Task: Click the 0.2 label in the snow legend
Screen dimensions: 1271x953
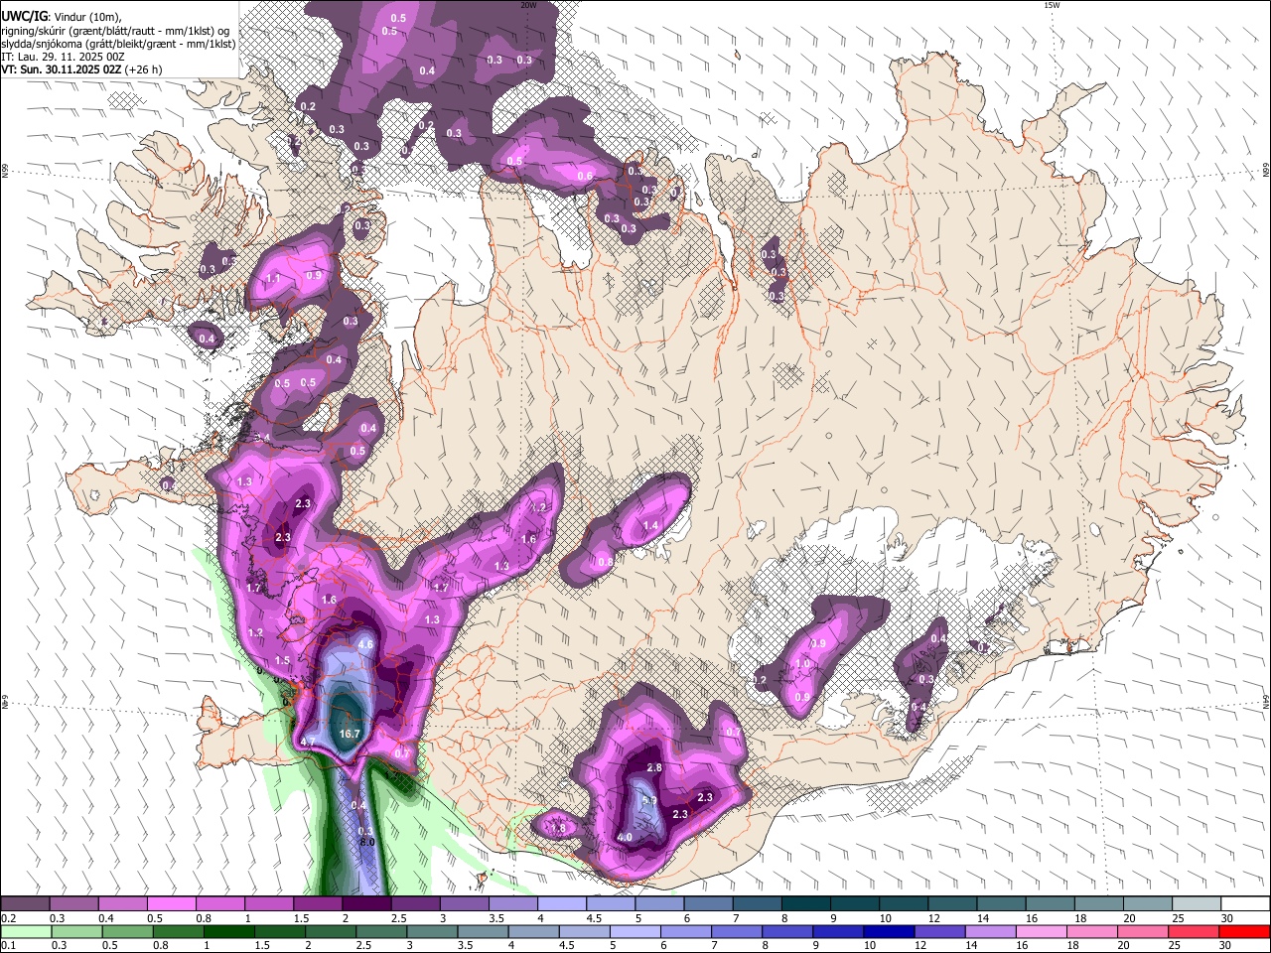Action: coord(8,918)
